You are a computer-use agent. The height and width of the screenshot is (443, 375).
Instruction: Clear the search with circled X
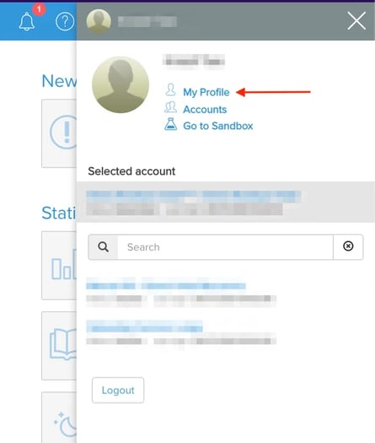(348, 246)
